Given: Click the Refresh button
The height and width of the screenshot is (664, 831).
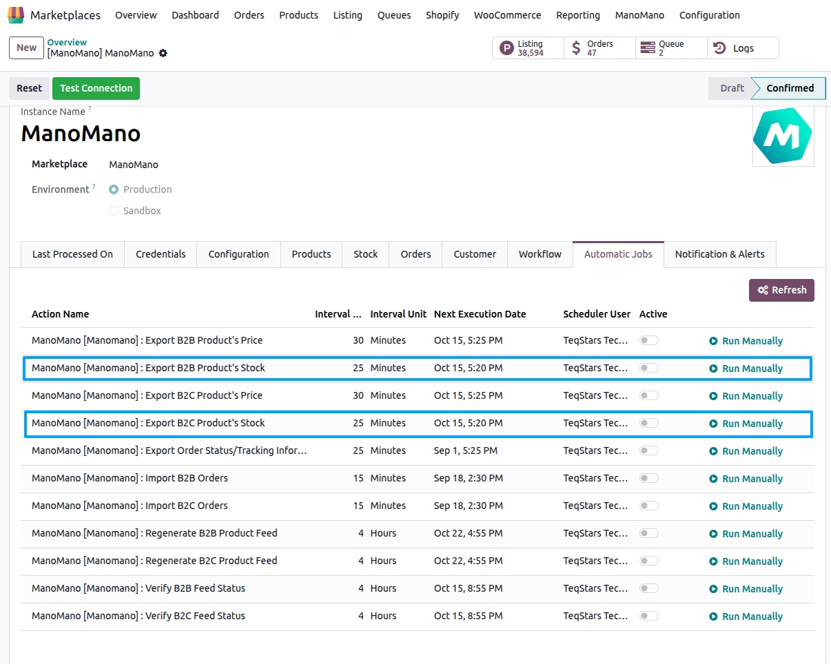Looking at the screenshot, I should [x=781, y=290].
